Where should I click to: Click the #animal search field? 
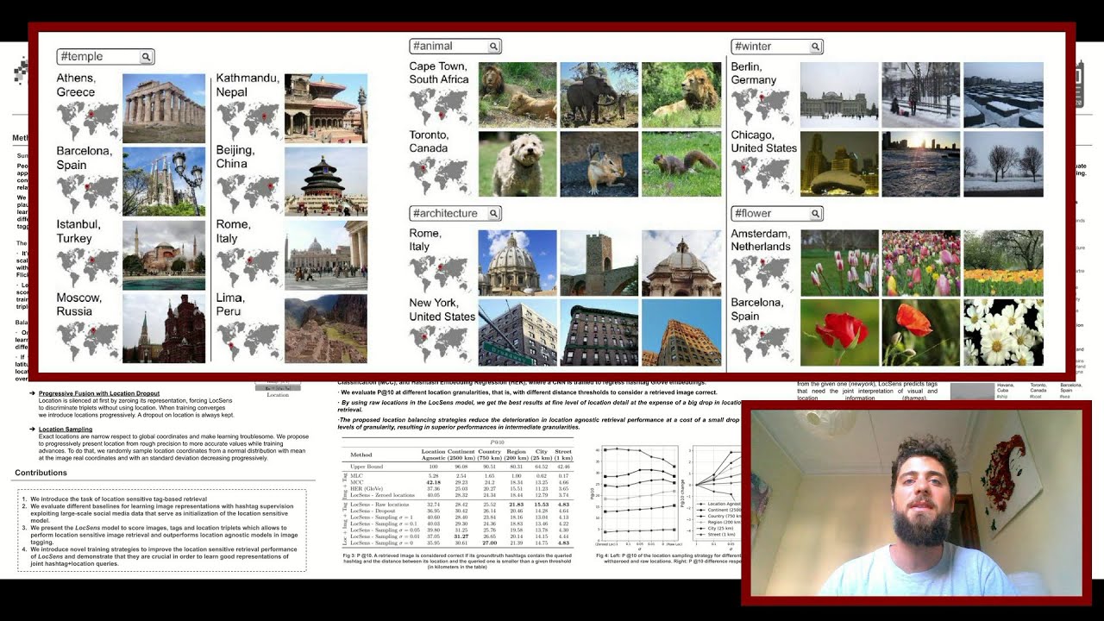pos(455,47)
